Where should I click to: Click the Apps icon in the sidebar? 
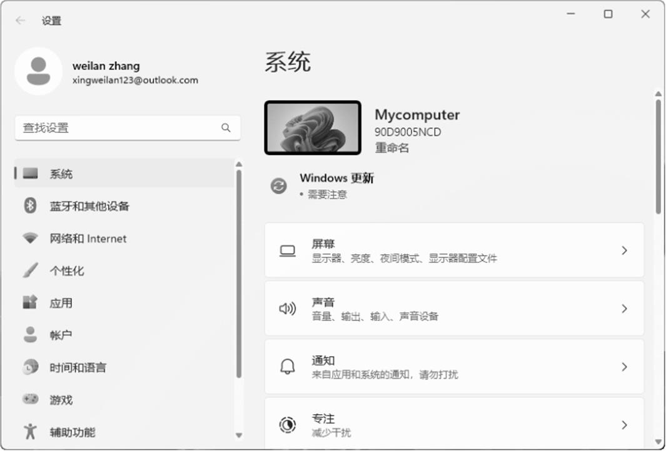tap(30, 303)
